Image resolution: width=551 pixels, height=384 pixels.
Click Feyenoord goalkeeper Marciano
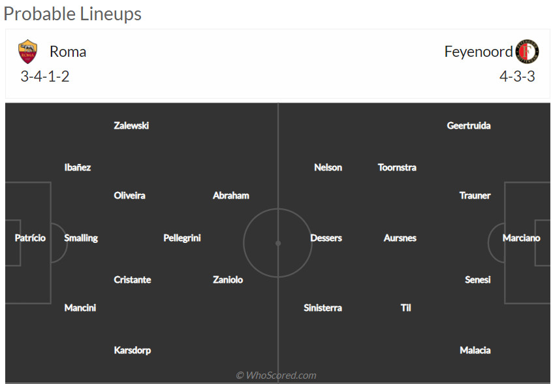click(x=521, y=238)
